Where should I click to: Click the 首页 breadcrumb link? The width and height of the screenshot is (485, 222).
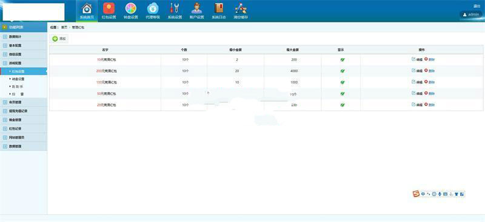click(x=64, y=27)
